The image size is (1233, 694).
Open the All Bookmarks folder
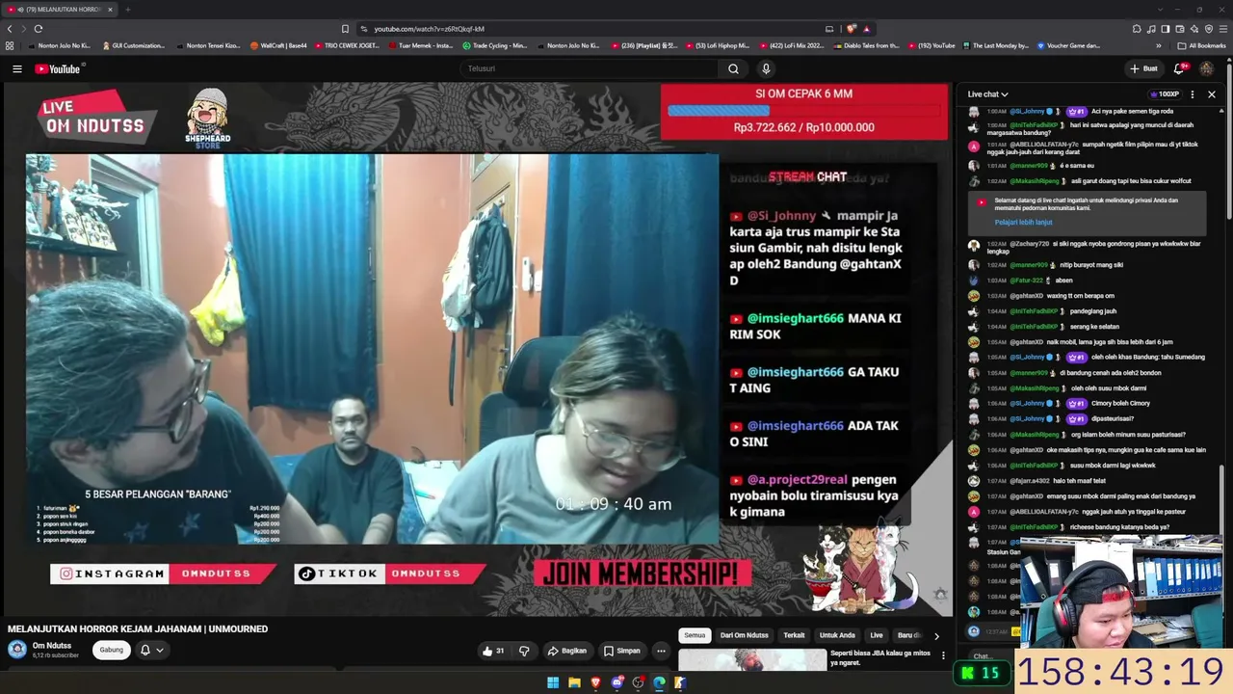1201,45
